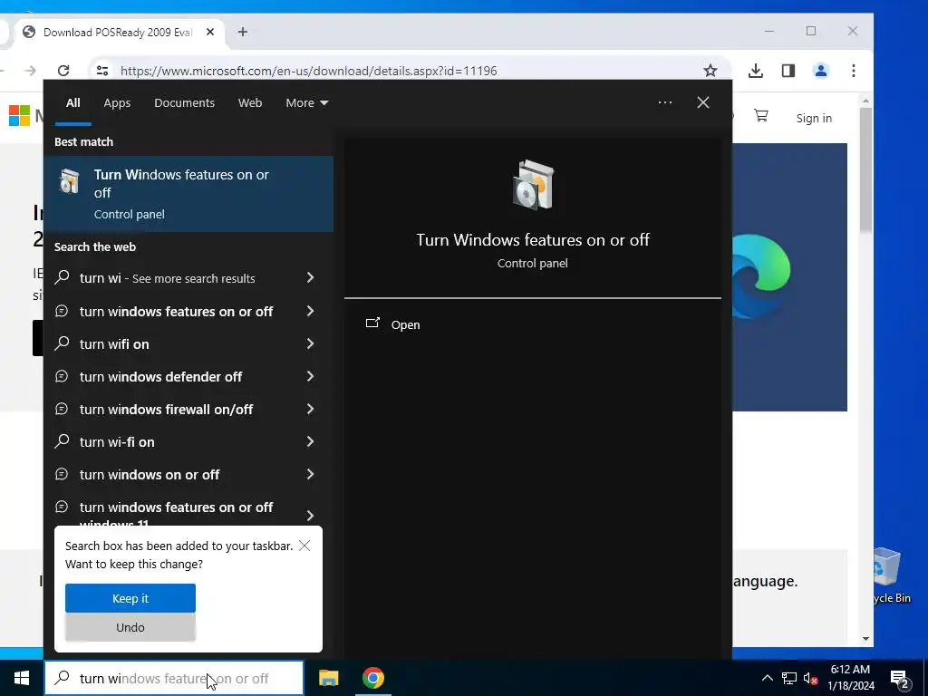Expand arrow for 'turn windows firewall on/off'
Viewport: 928px width, 696px height.
click(x=310, y=409)
